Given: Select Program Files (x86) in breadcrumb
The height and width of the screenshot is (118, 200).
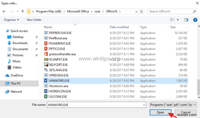Looking at the screenshot, I should 49,12.
